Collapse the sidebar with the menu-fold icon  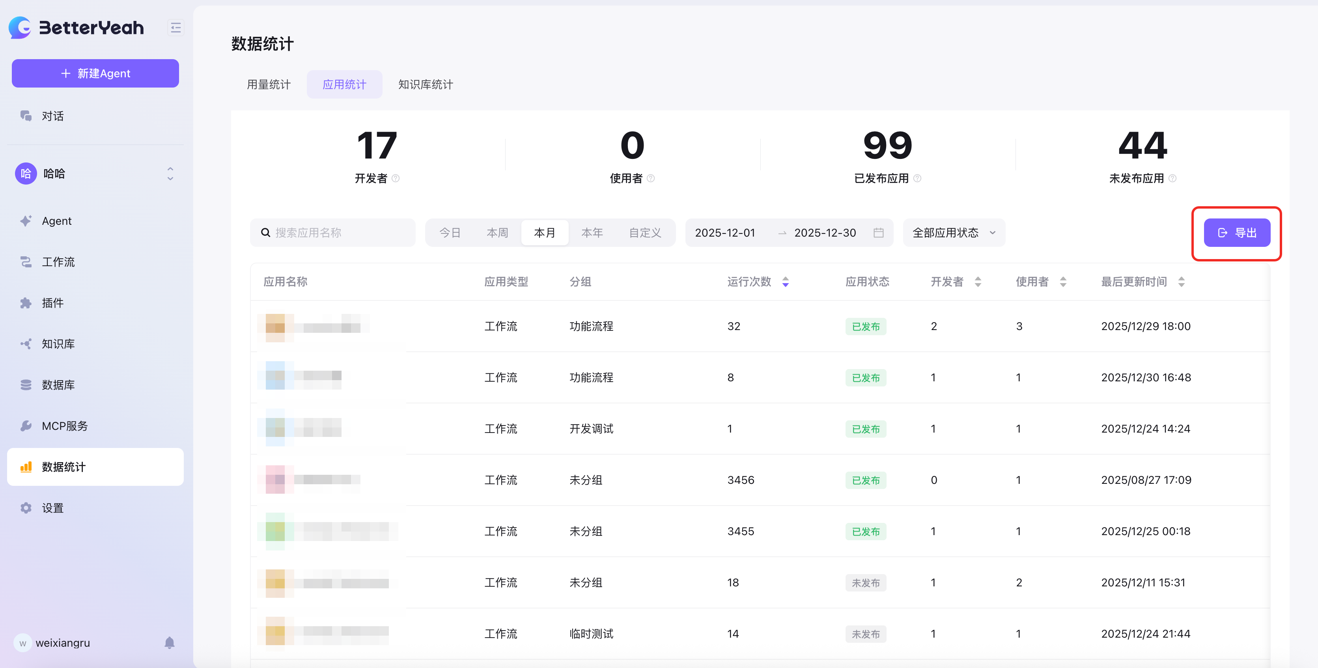pyautogui.click(x=175, y=28)
